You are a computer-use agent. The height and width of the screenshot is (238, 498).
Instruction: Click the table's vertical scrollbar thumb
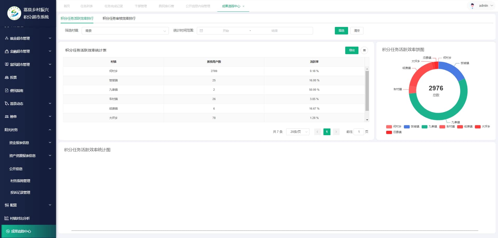(x=367, y=91)
